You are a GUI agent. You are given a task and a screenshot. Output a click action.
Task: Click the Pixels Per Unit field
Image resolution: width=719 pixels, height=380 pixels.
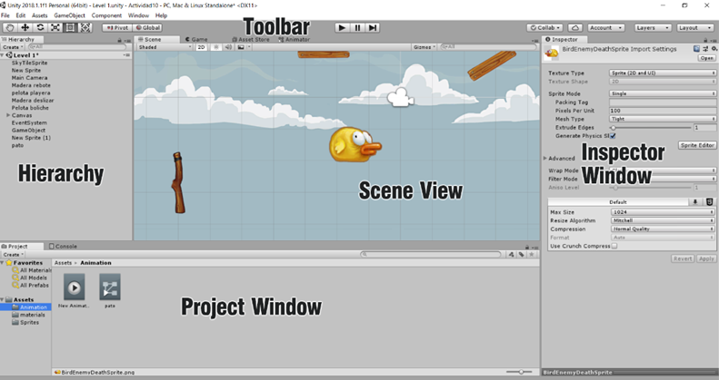pyautogui.click(x=663, y=111)
